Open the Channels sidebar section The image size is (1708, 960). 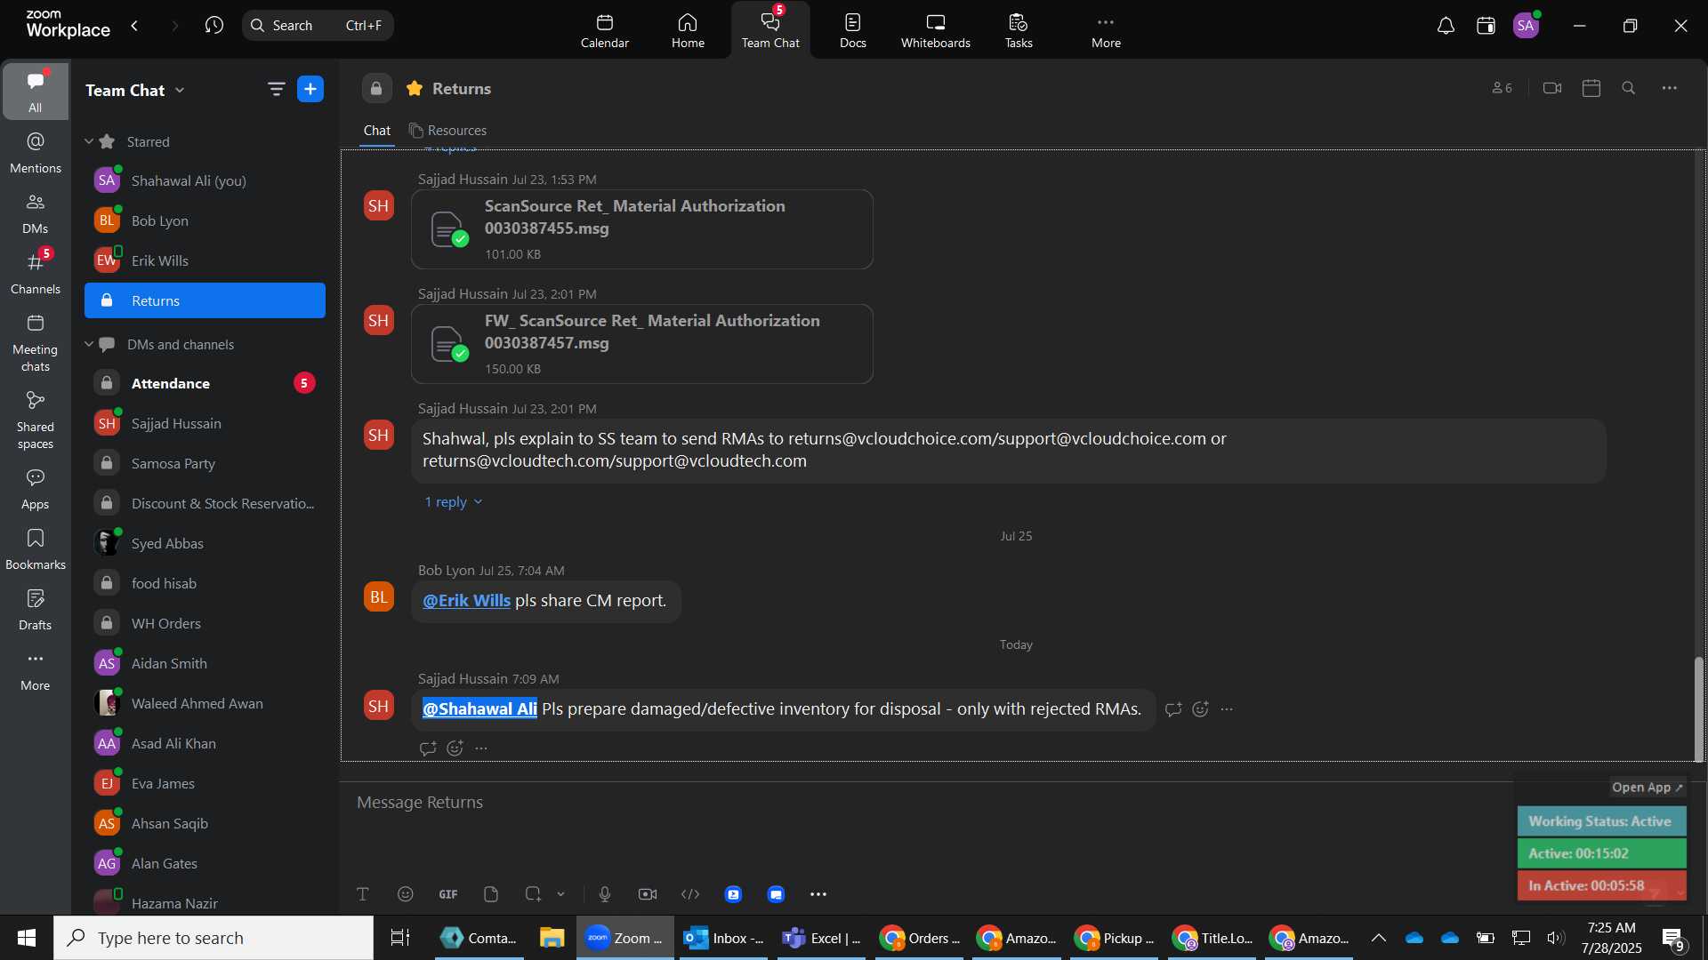[36, 274]
